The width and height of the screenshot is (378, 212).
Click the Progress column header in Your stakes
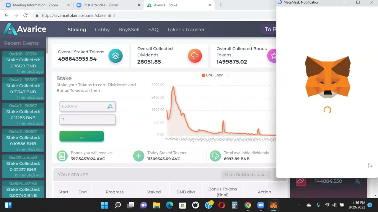(x=115, y=192)
